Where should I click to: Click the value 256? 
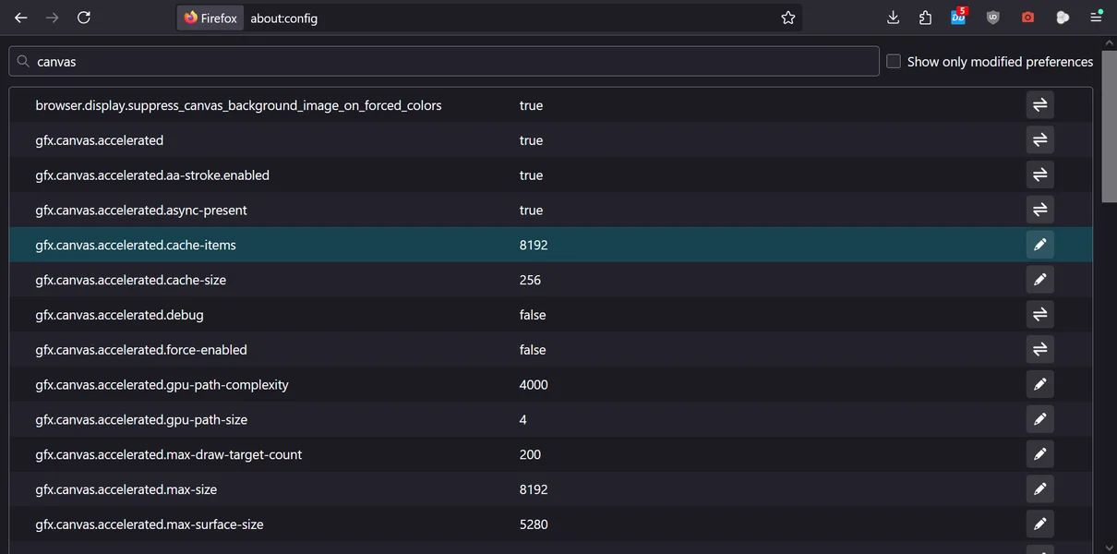coord(530,280)
